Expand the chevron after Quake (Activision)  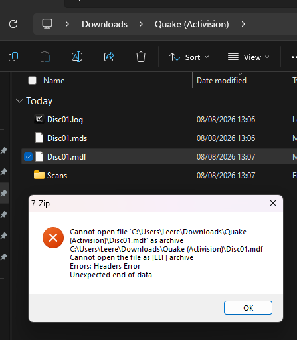click(243, 24)
